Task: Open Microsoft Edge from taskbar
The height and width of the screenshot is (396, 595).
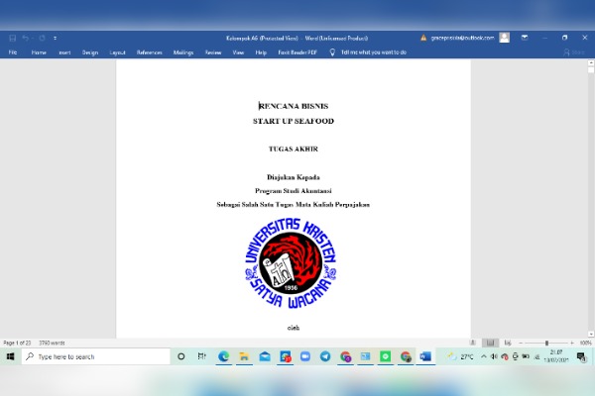Action: 223,356
